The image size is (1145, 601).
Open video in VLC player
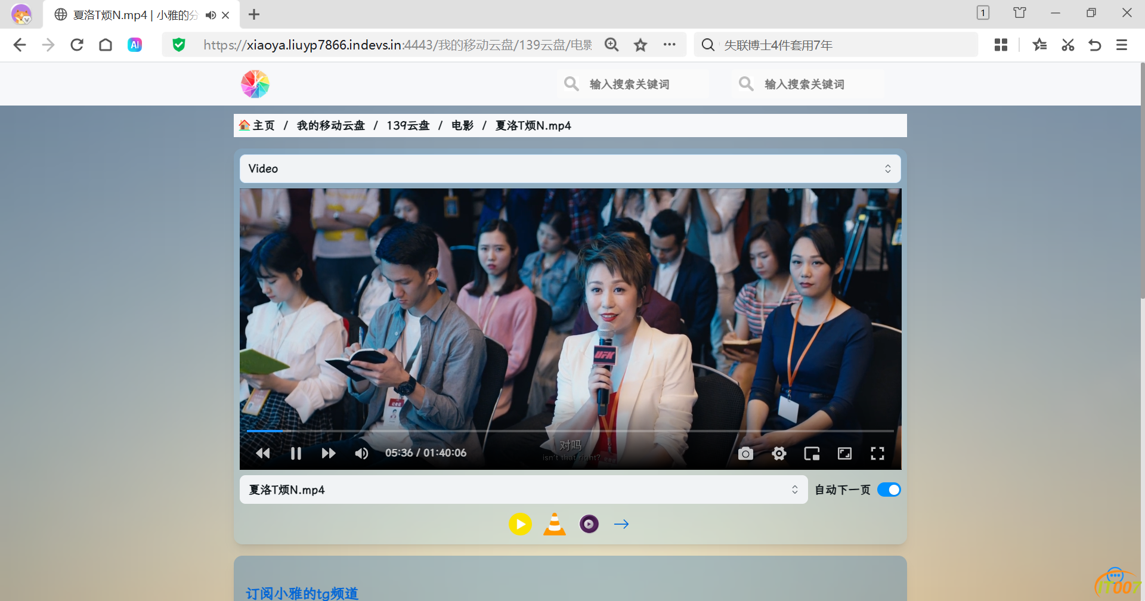coord(554,524)
